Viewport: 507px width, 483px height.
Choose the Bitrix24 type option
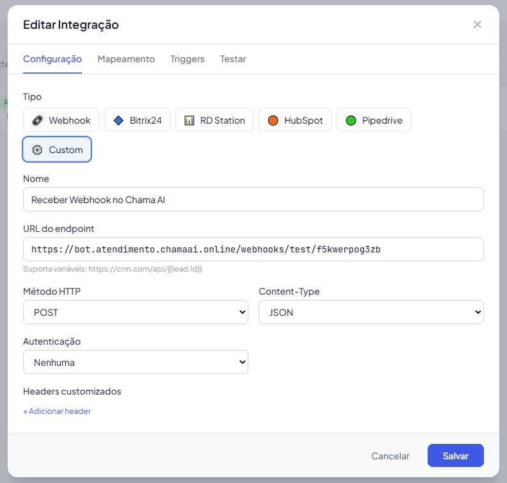[137, 120]
